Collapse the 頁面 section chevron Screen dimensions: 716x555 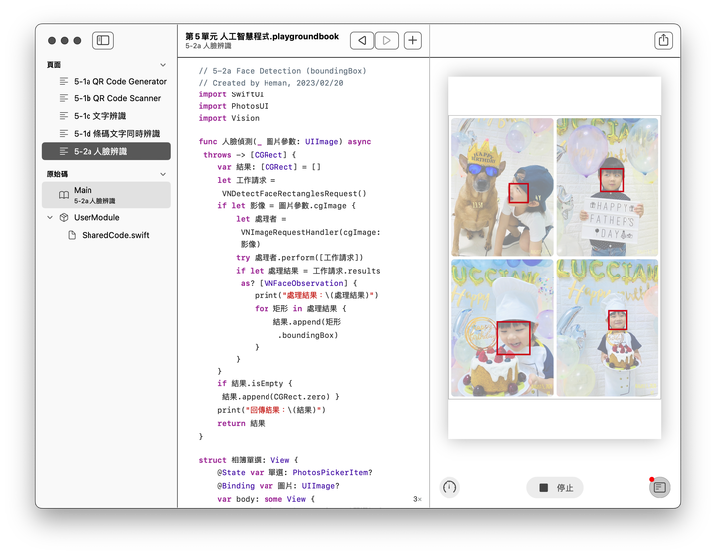(x=163, y=65)
